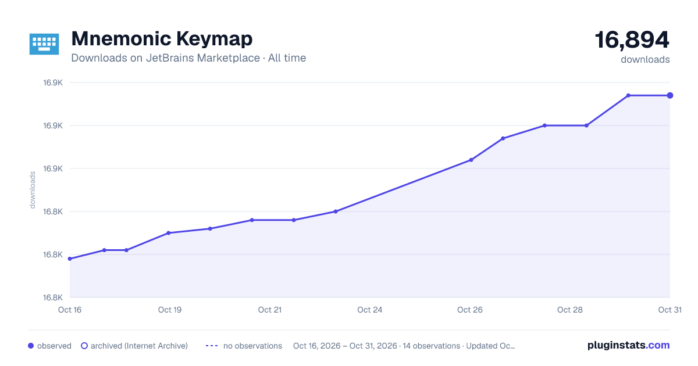Click the no observations legend text
This screenshot has width=698, height=366.
(x=252, y=346)
